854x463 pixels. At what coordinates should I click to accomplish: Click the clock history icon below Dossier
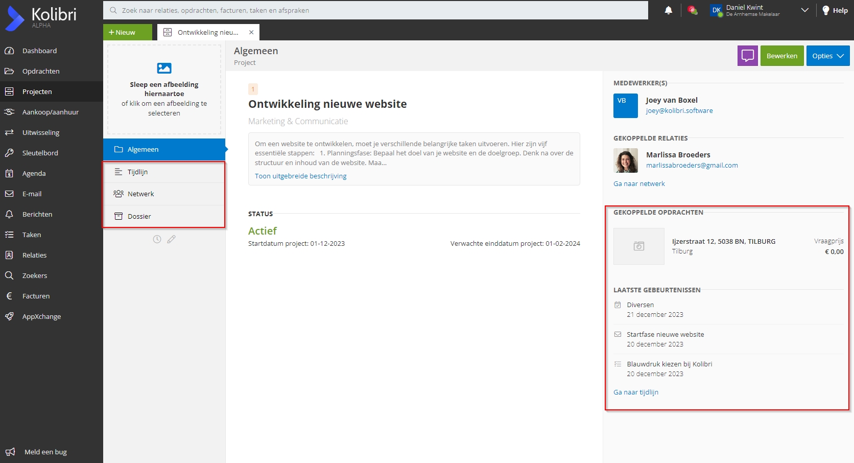pos(157,239)
